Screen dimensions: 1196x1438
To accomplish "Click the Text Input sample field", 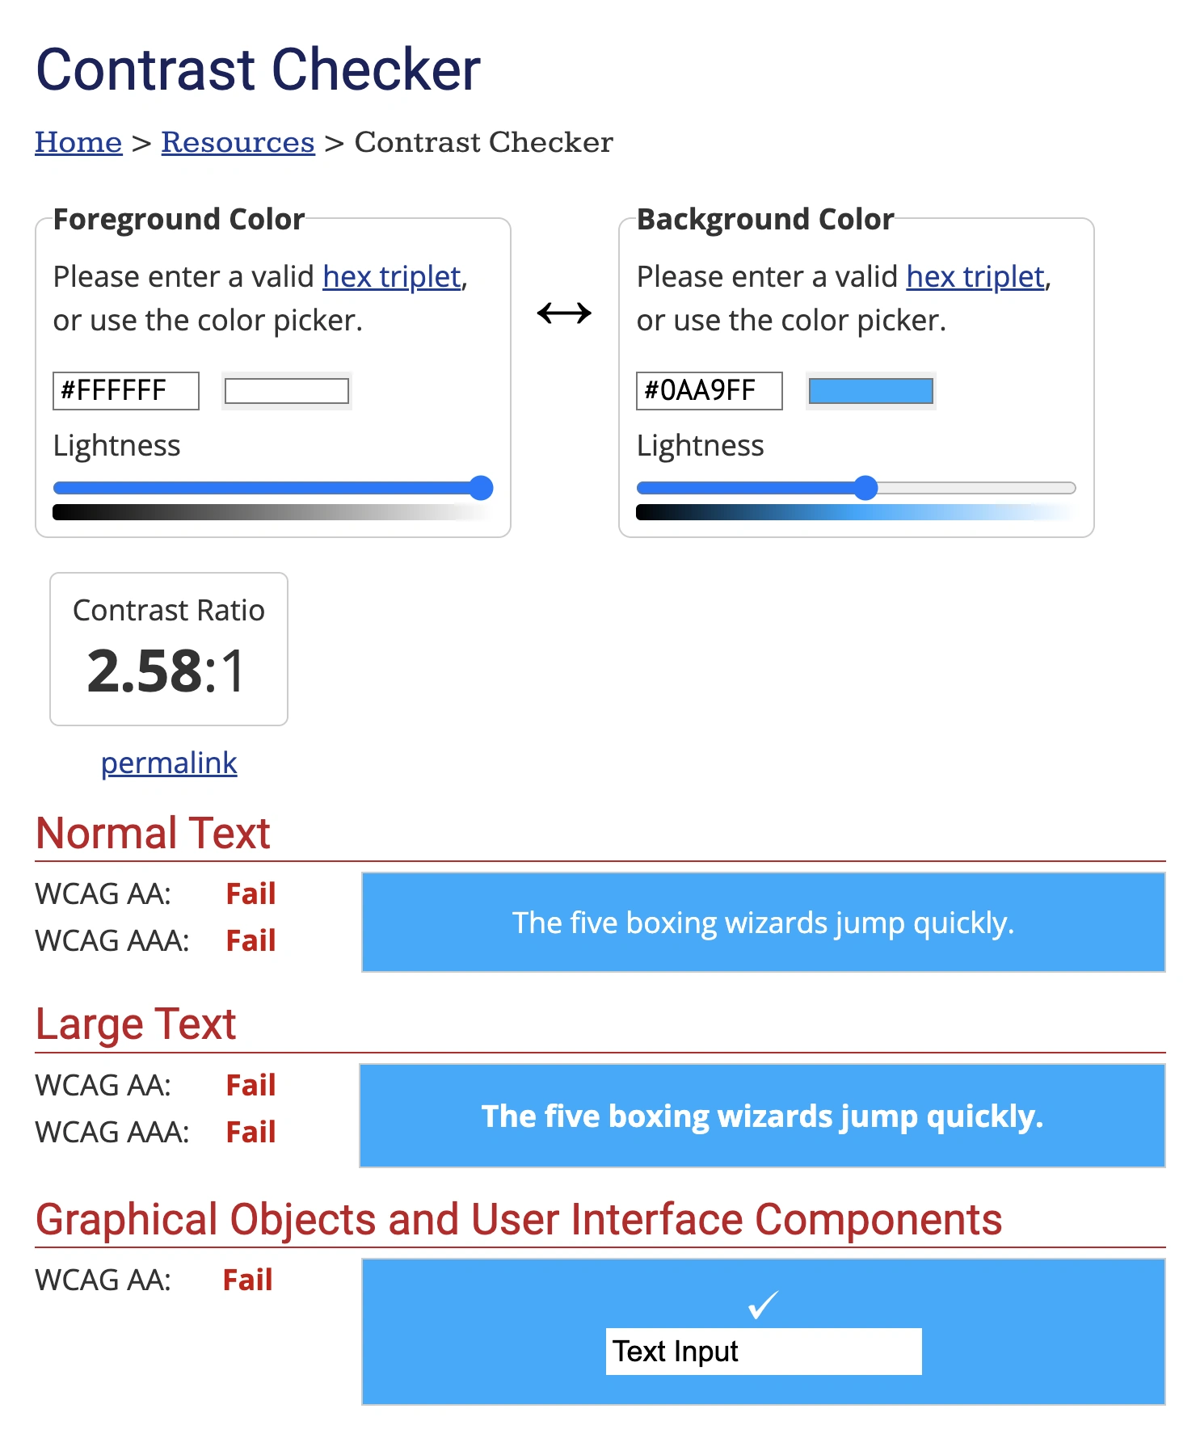I will pos(763,1351).
